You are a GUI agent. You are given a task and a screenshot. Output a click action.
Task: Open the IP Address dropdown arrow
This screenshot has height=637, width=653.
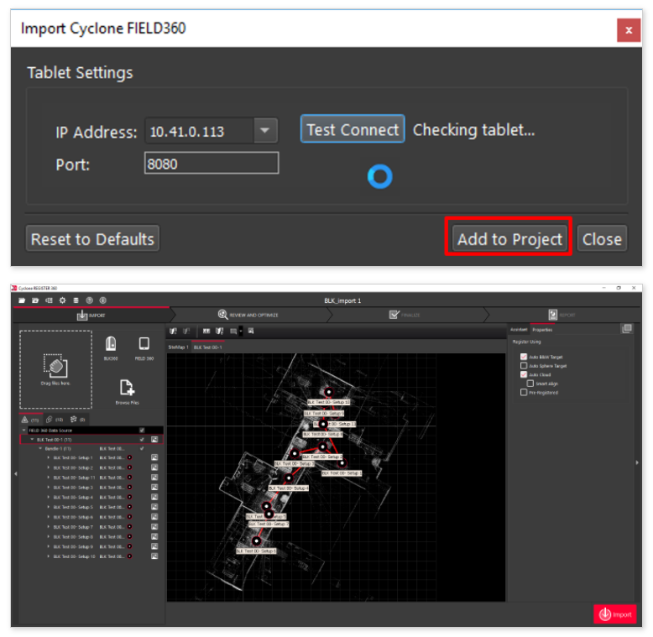[265, 131]
